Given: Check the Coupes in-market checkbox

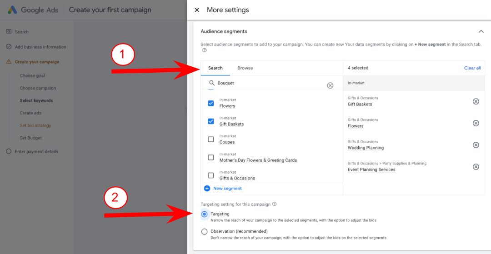Looking at the screenshot, I should 211,139.
